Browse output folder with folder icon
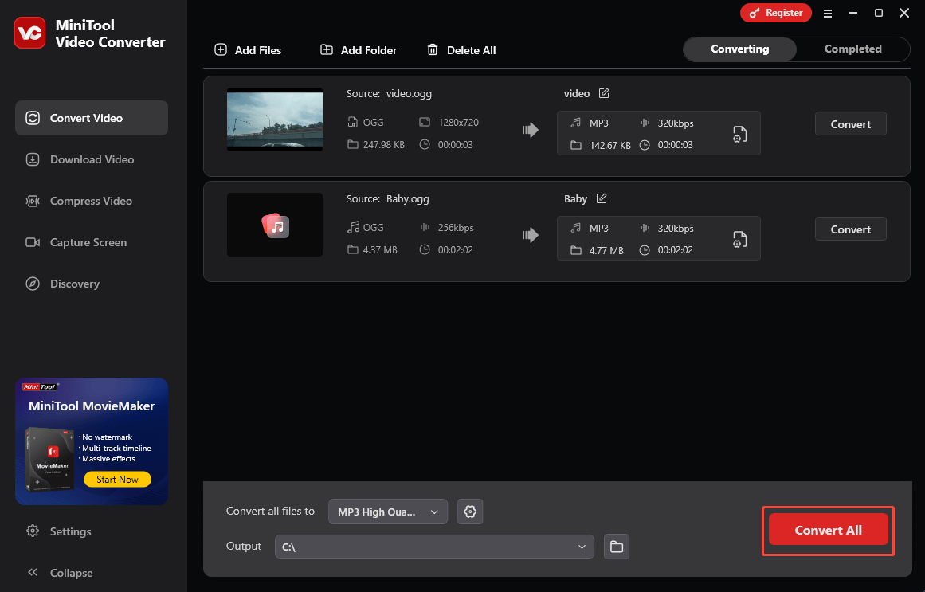 point(617,547)
